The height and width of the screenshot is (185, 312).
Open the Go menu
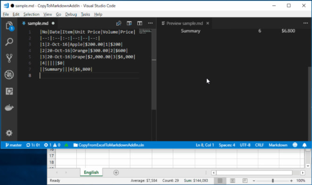click(x=59, y=14)
